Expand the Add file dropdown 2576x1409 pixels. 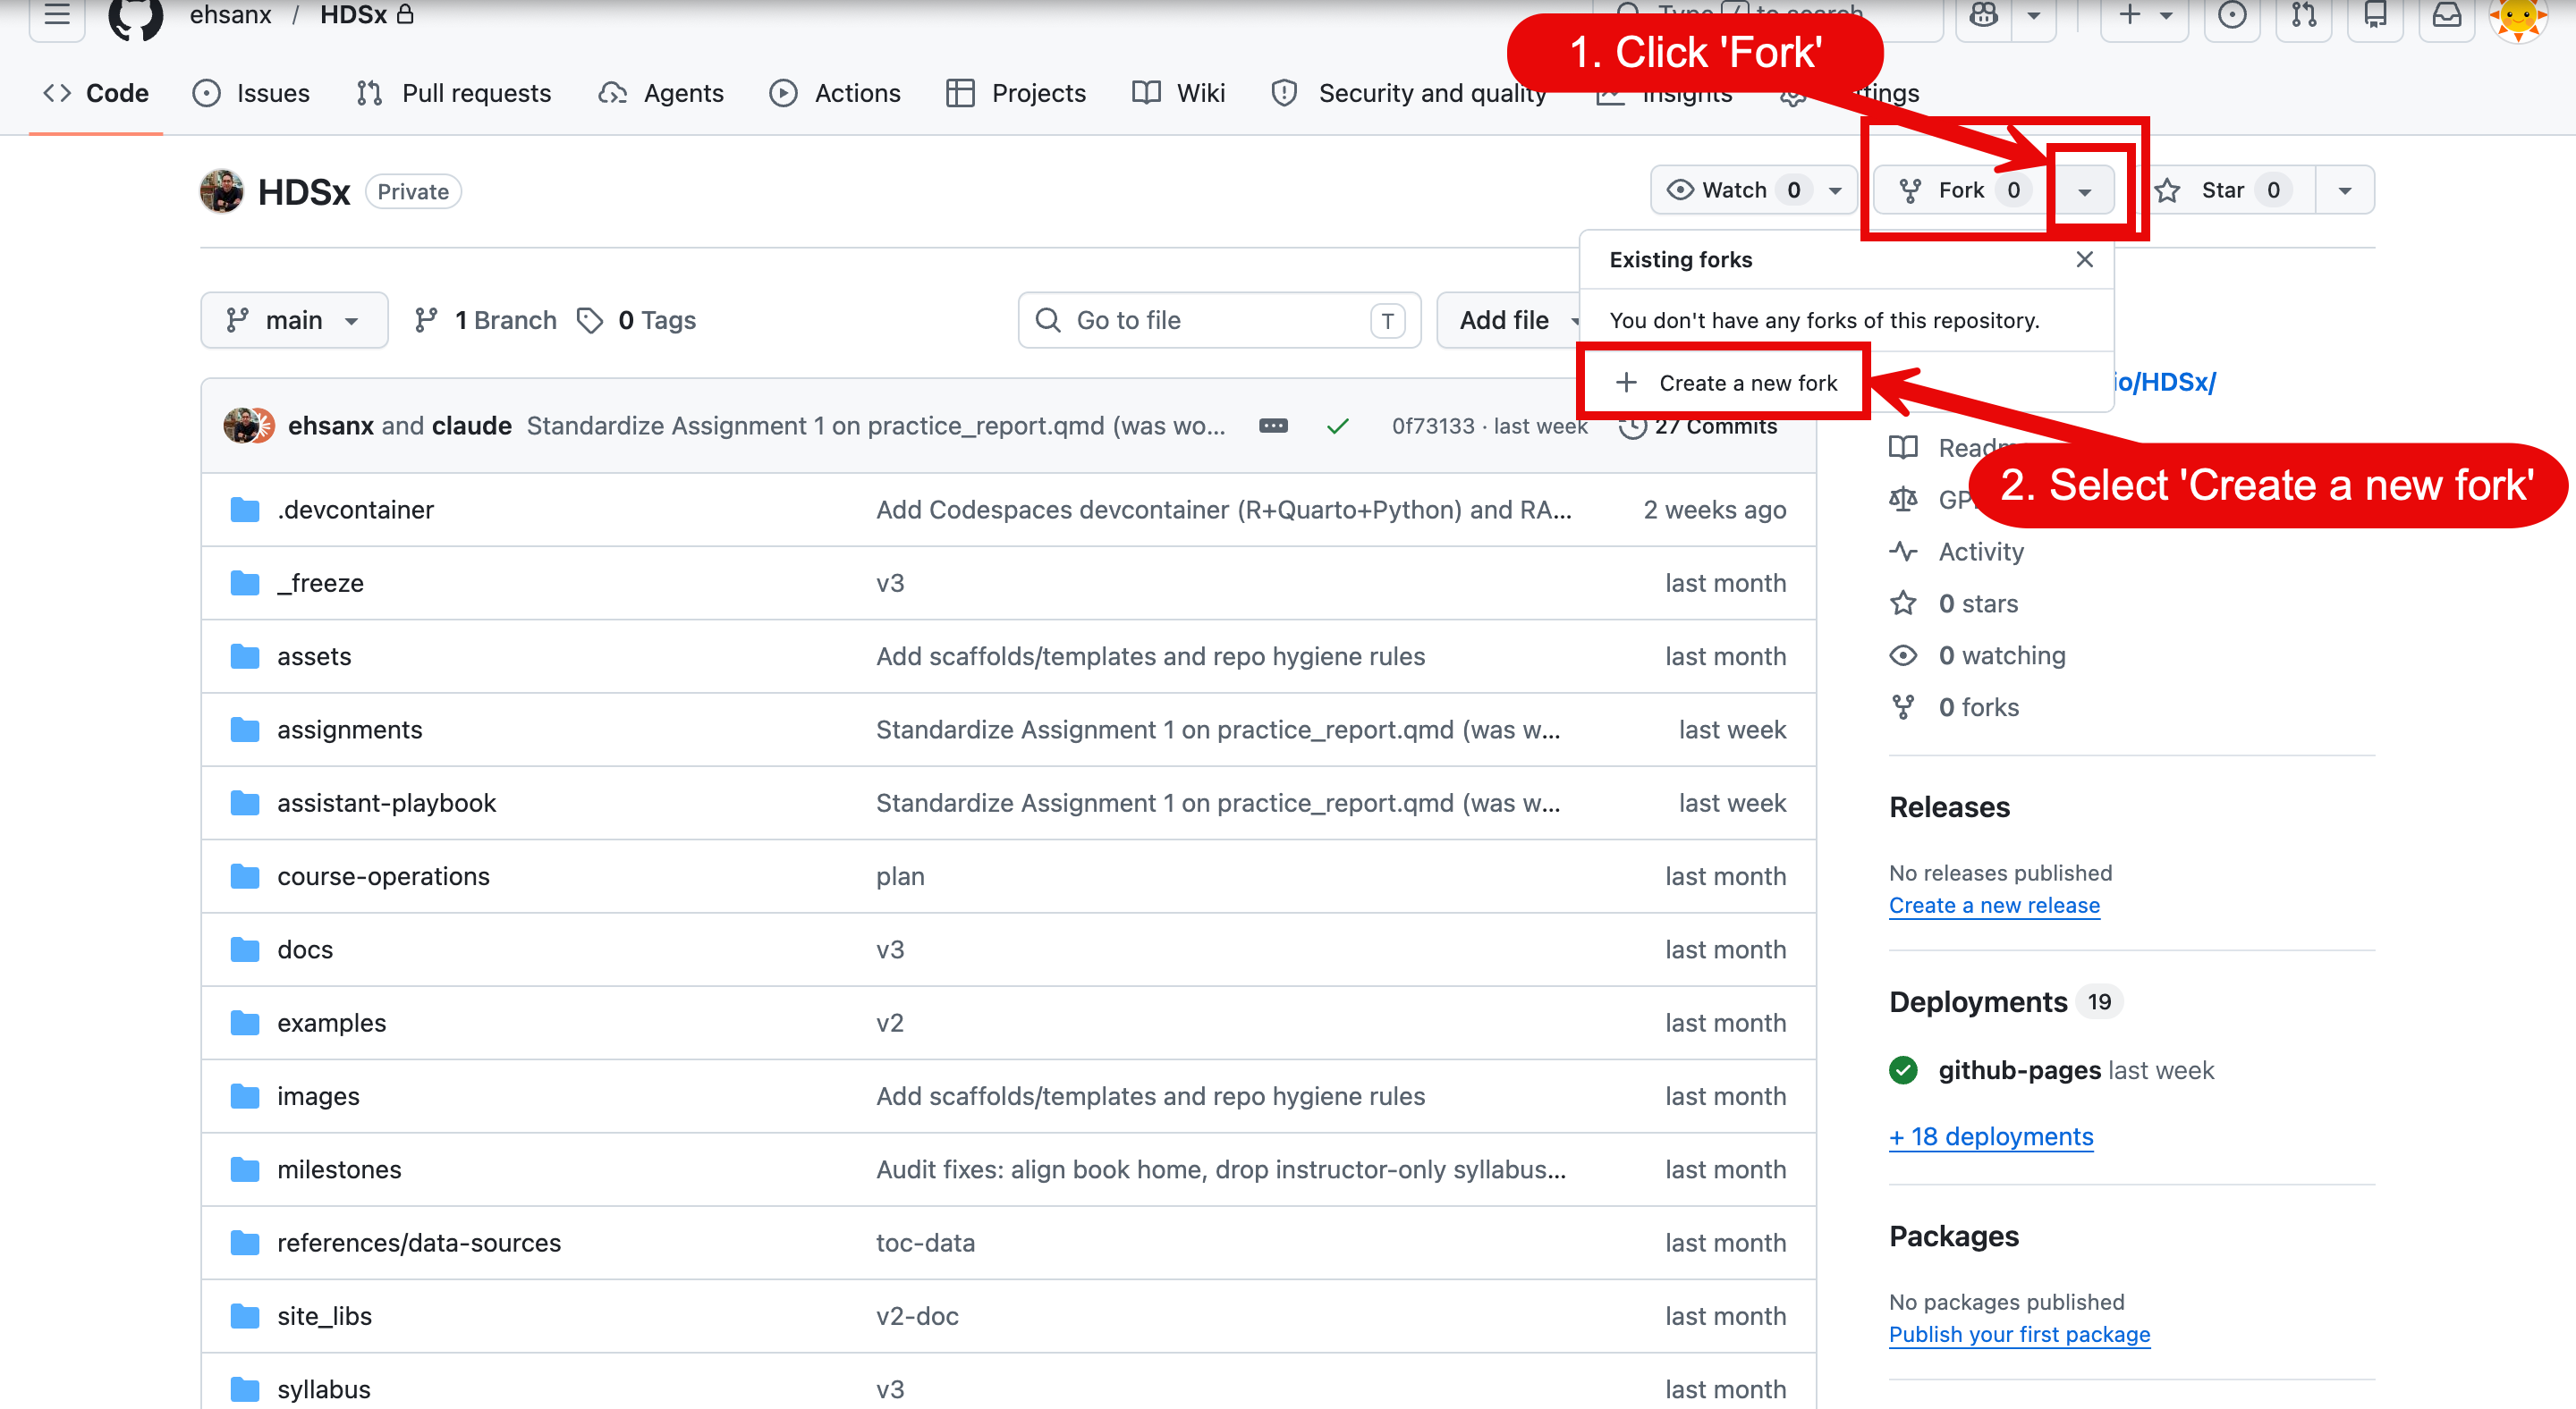1511,320
